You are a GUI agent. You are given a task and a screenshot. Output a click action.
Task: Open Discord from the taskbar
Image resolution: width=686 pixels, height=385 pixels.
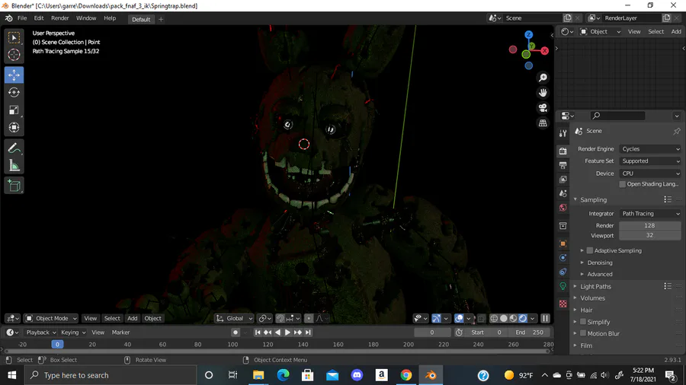tap(357, 375)
